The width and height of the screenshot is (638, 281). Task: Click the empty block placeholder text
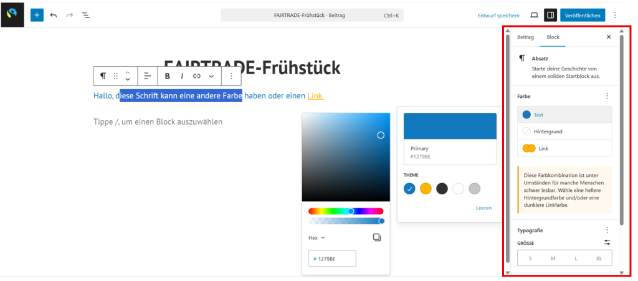coord(158,121)
